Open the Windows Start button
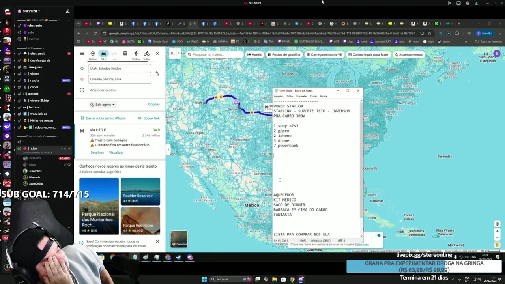 click(204, 279)
